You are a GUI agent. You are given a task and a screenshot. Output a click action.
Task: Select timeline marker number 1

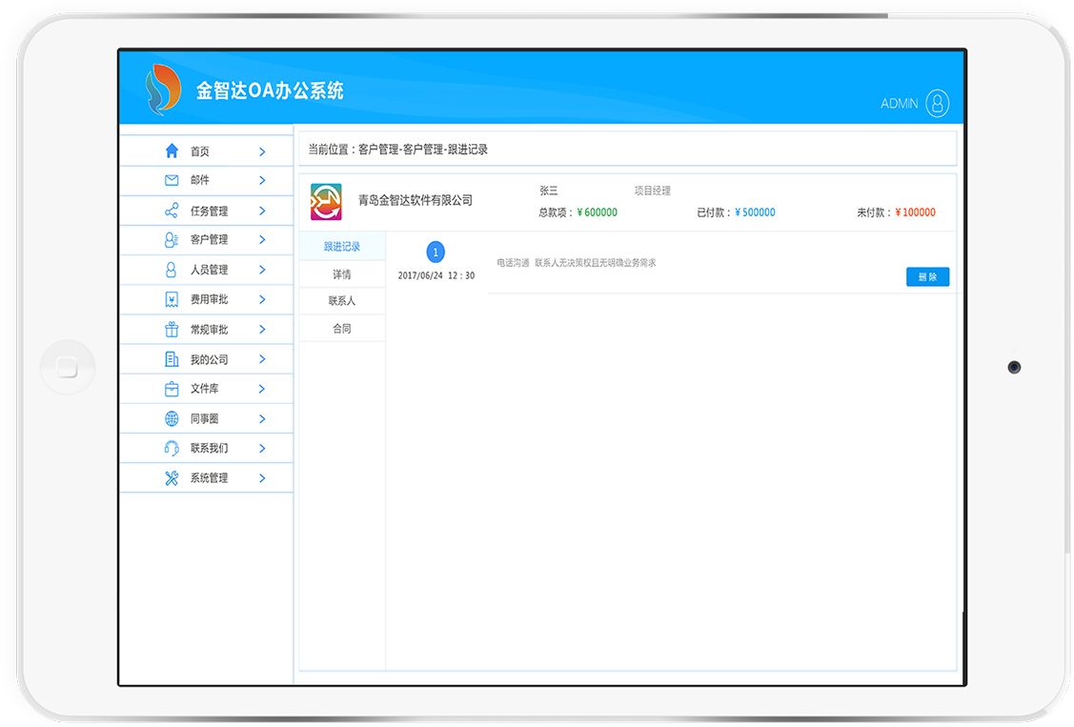coord(436,252)
